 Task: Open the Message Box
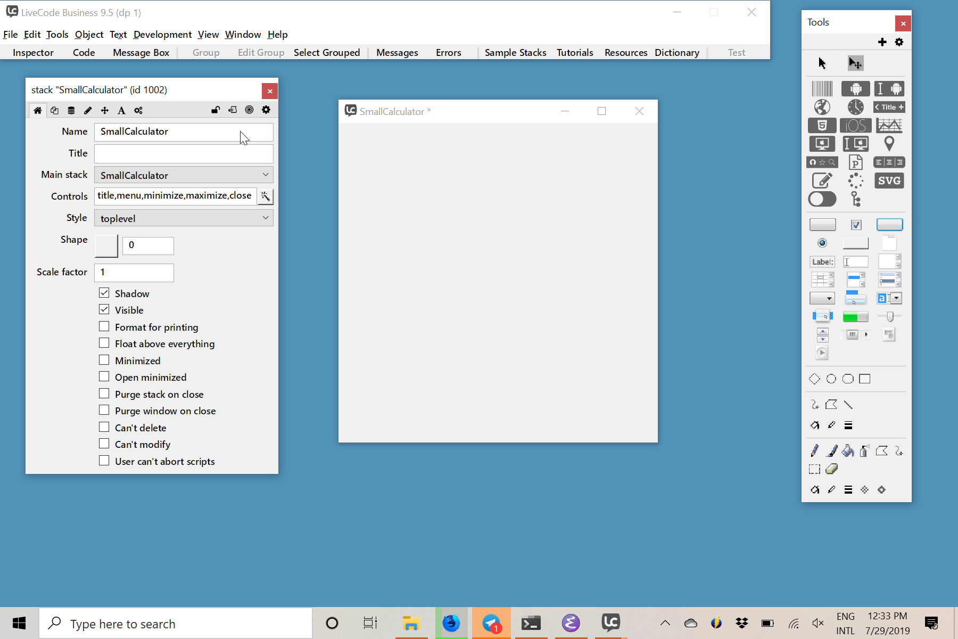(x=141, y=53)
